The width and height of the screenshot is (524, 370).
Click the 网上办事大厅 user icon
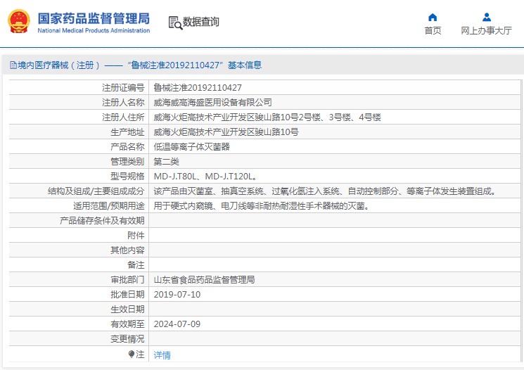tap(487, 17)
